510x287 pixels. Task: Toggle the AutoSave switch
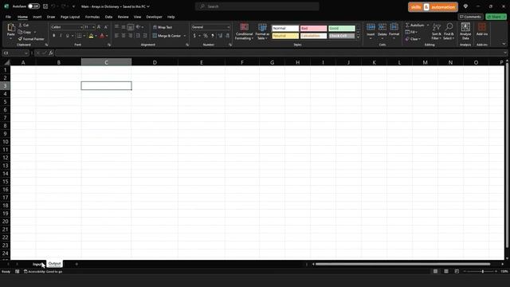coord(33,6)
